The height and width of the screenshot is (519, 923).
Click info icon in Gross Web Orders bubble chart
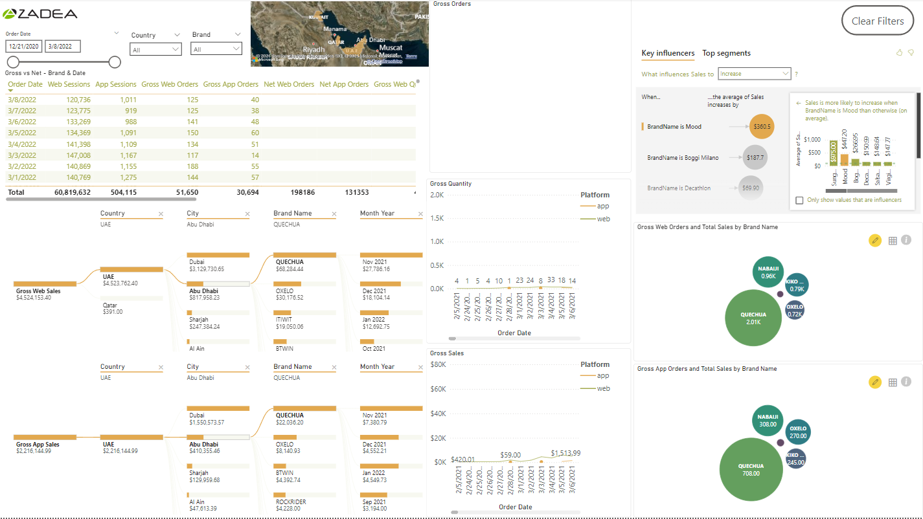906,240
